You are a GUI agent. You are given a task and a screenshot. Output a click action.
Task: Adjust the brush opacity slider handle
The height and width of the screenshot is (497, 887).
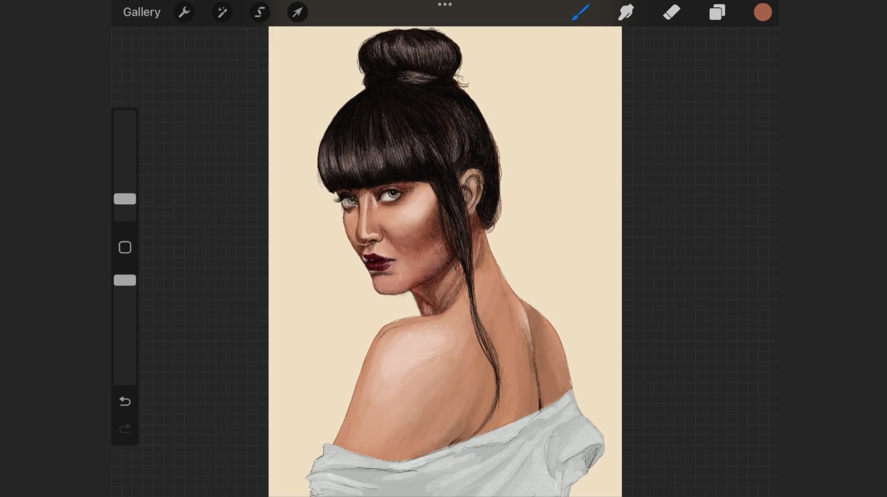tap(125, 280)
